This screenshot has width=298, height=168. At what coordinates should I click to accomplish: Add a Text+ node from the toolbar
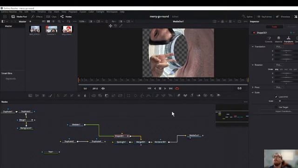click(43, 95)
